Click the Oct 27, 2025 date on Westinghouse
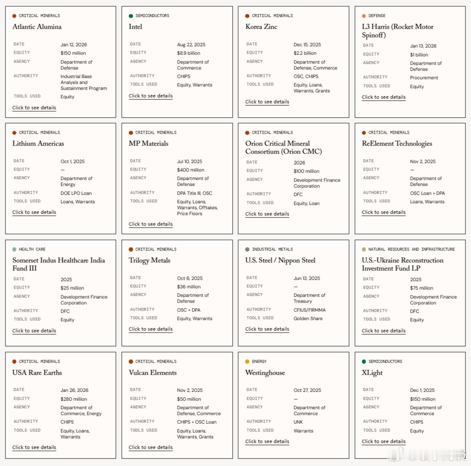 point(307,390)
